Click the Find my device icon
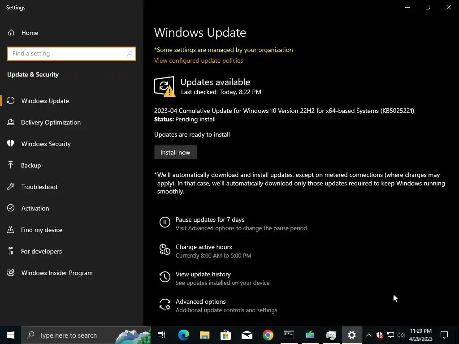 tap(11, 229)
